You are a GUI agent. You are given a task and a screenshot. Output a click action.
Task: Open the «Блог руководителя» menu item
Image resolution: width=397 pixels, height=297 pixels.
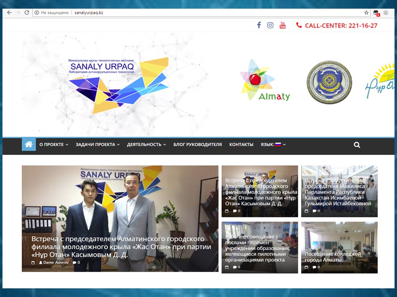197,145
